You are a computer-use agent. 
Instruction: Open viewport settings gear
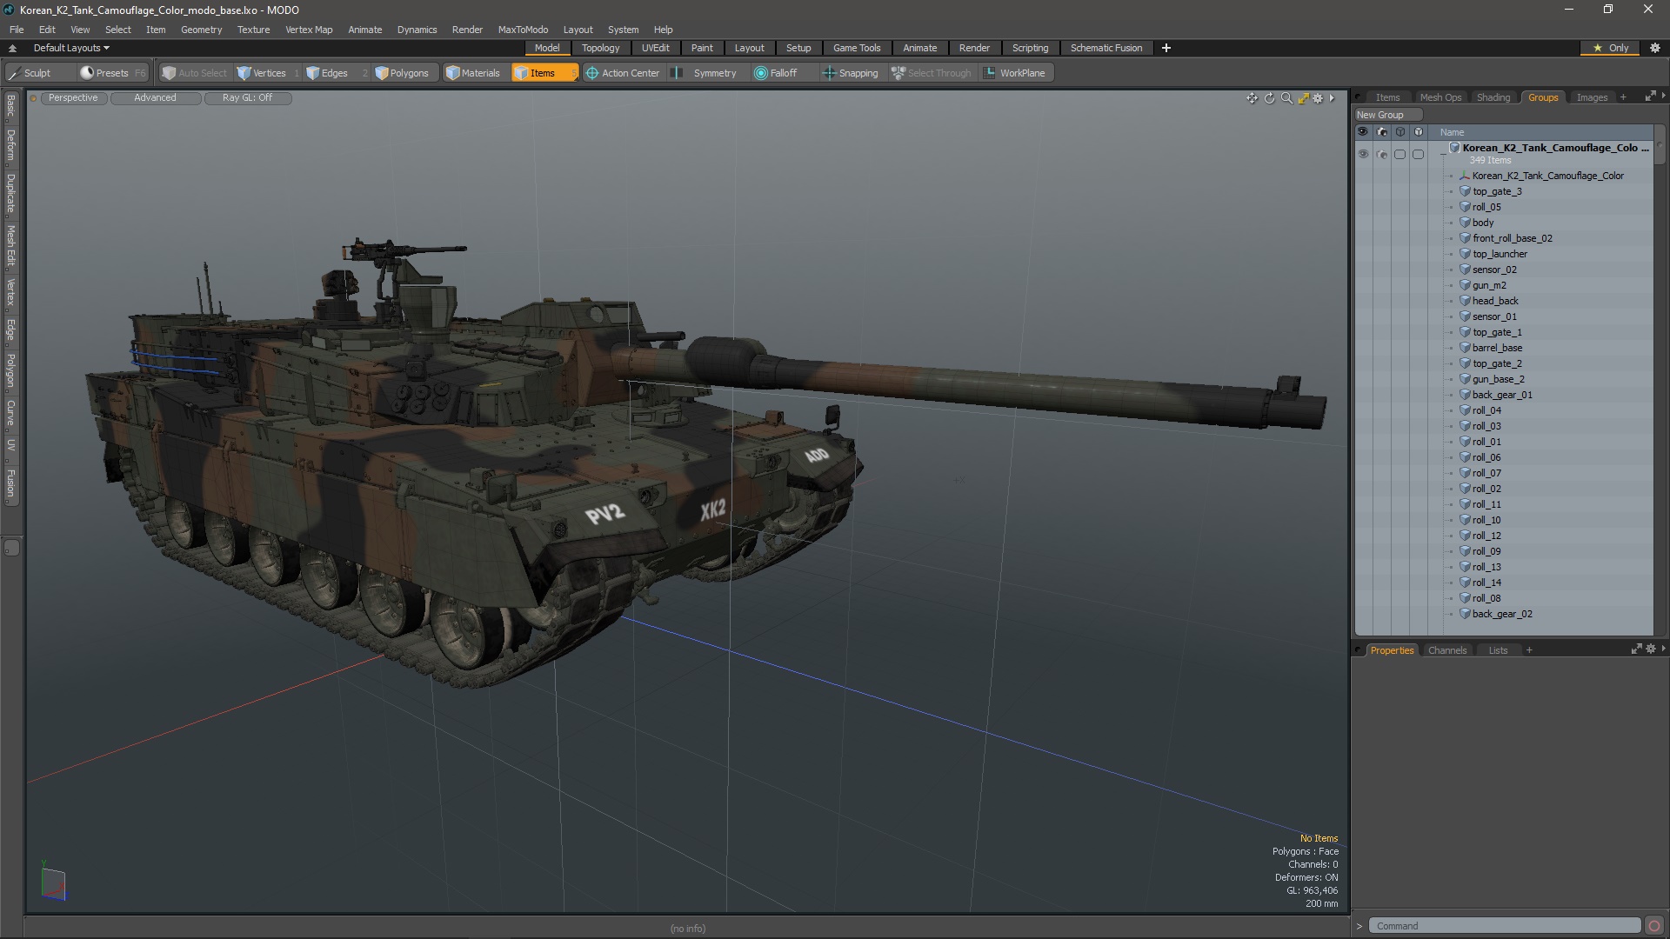(1318, 98)
